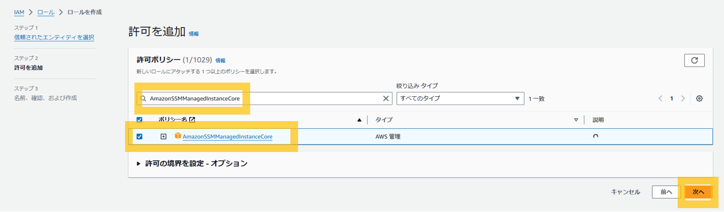This screenshot has height=212, width=724.
Task: Open AmazonSSMManagedInstanceCore policy link
Action: 228,137
